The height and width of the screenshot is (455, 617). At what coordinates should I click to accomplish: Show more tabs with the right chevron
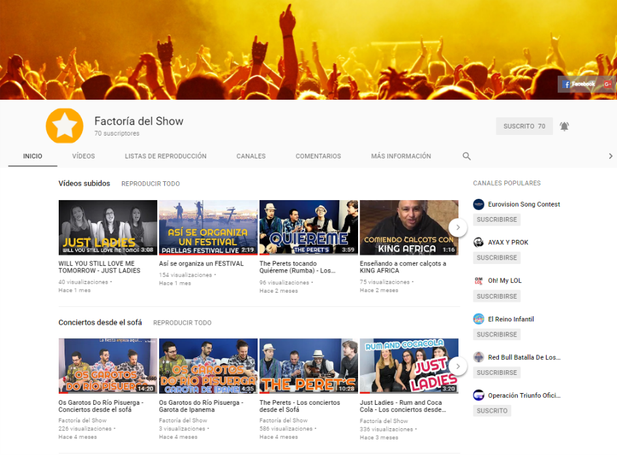[610, 156]
